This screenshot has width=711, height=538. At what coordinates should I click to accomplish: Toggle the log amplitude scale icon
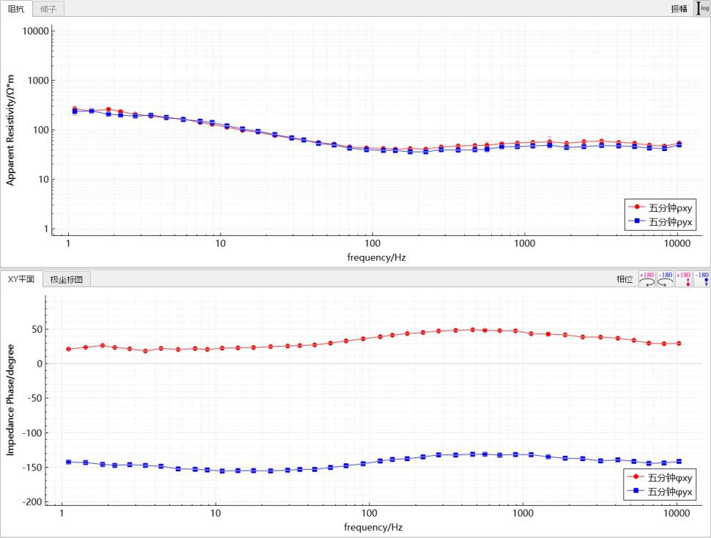(702, 8)
